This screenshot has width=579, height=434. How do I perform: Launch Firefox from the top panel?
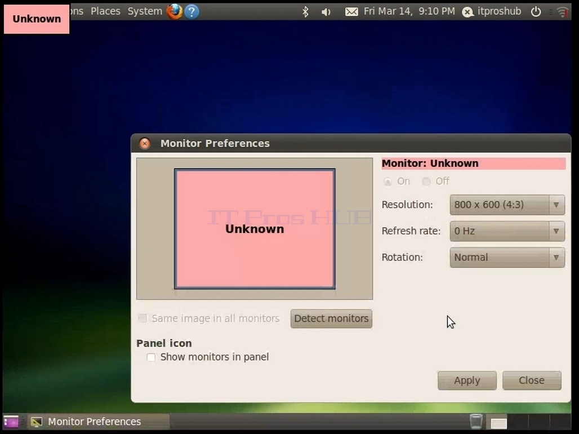(174, 11)
